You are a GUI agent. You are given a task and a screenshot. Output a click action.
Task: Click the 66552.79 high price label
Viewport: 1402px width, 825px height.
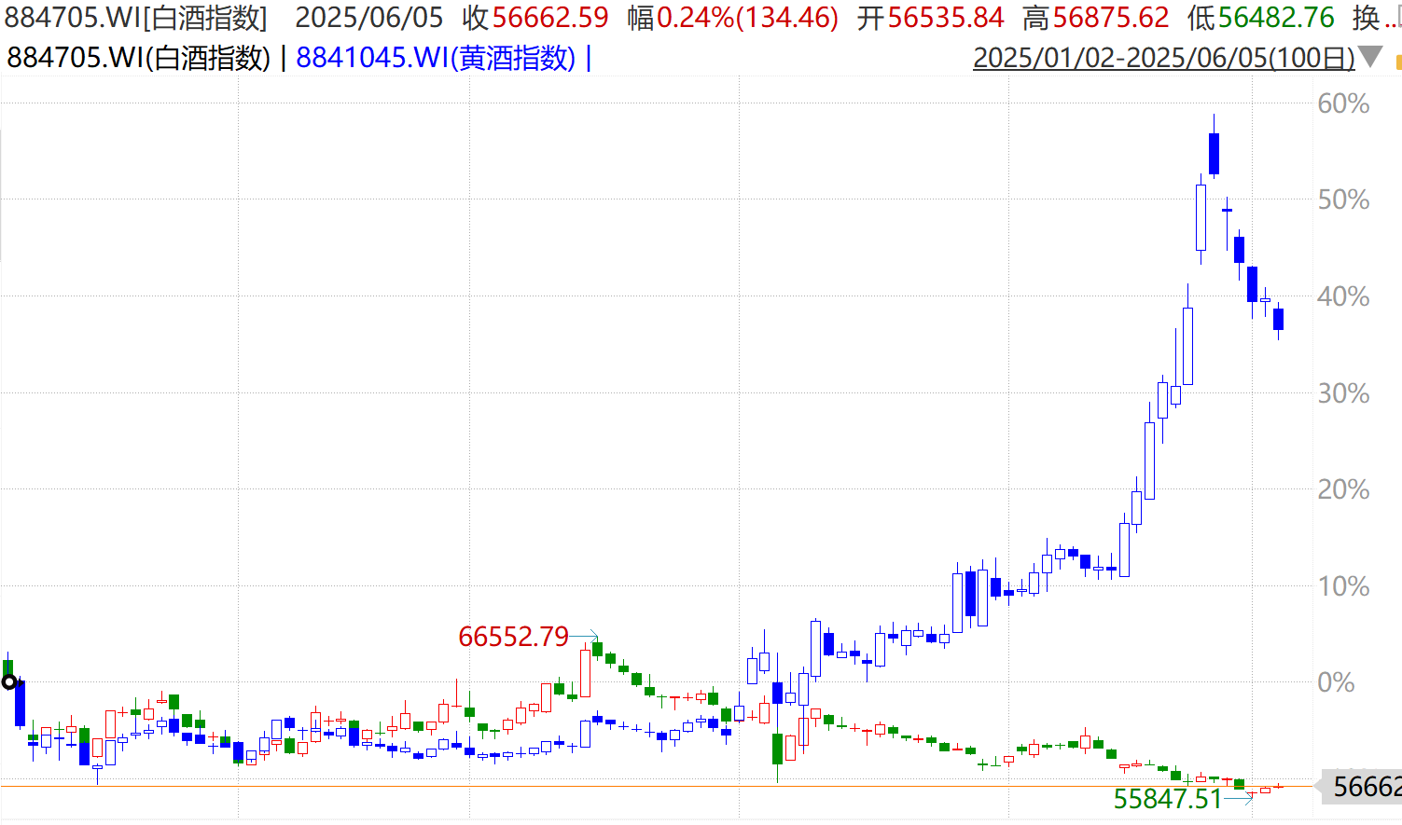click(x=513, y=637)
